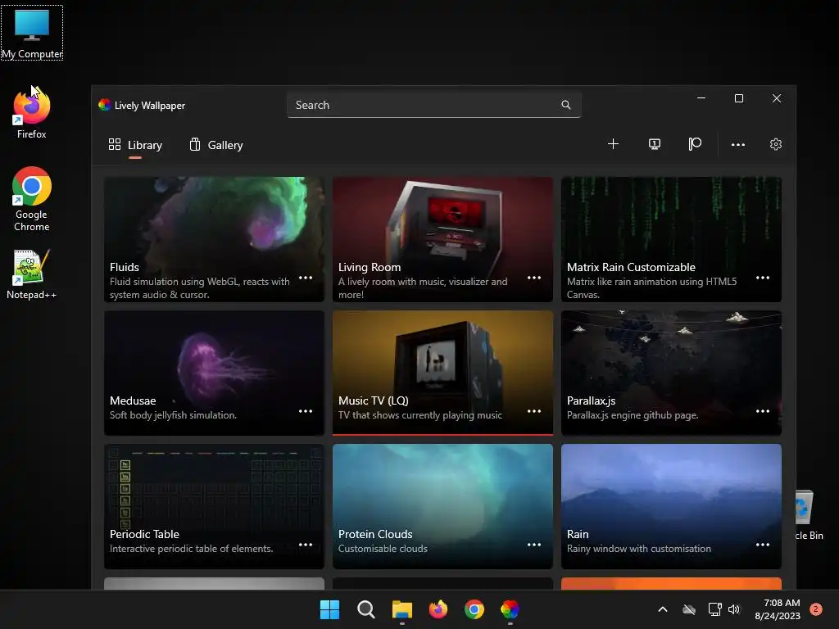Click "Soft body jellyfish simulation." description
This screenshot has height=629, width=839.
pos(173,415)
